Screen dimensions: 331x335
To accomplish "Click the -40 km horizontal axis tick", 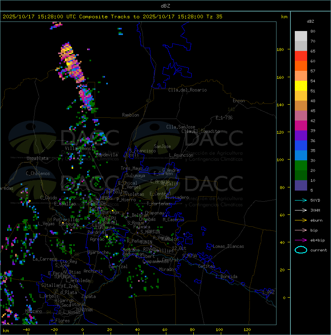I will (x=26, y=330).
